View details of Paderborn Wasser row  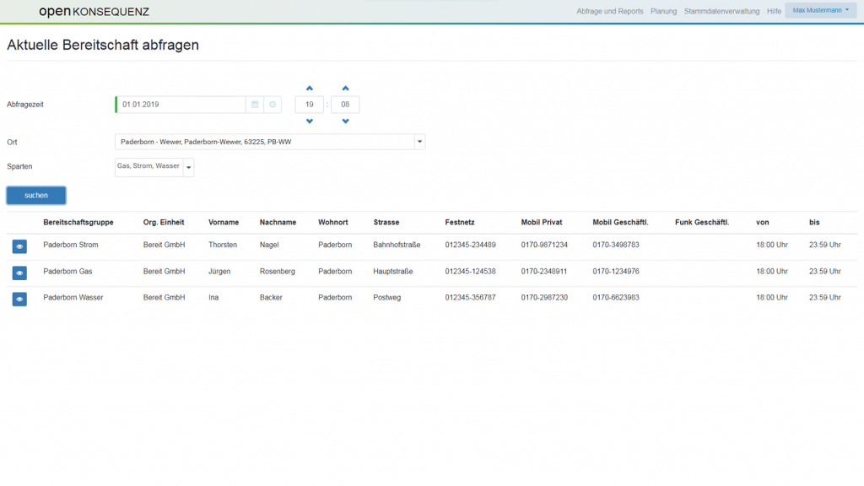point(19,299)
